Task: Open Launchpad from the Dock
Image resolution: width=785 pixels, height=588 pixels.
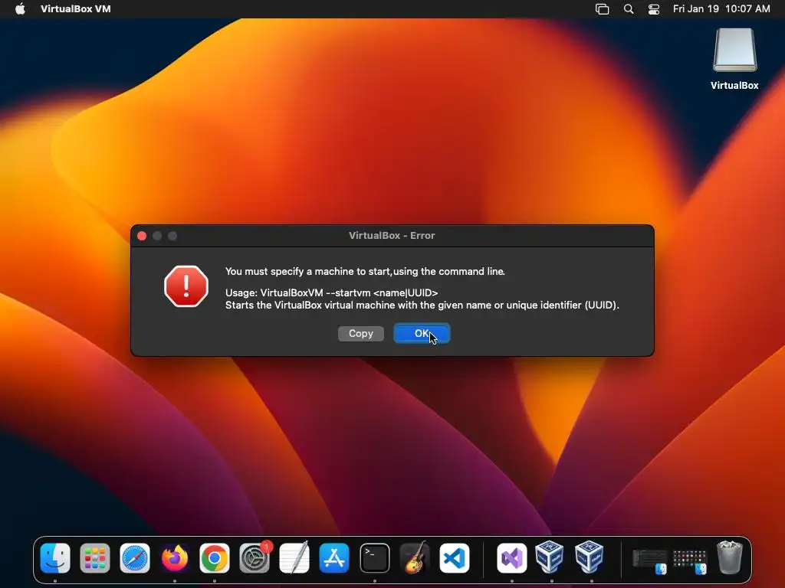Action: (94, 557)
